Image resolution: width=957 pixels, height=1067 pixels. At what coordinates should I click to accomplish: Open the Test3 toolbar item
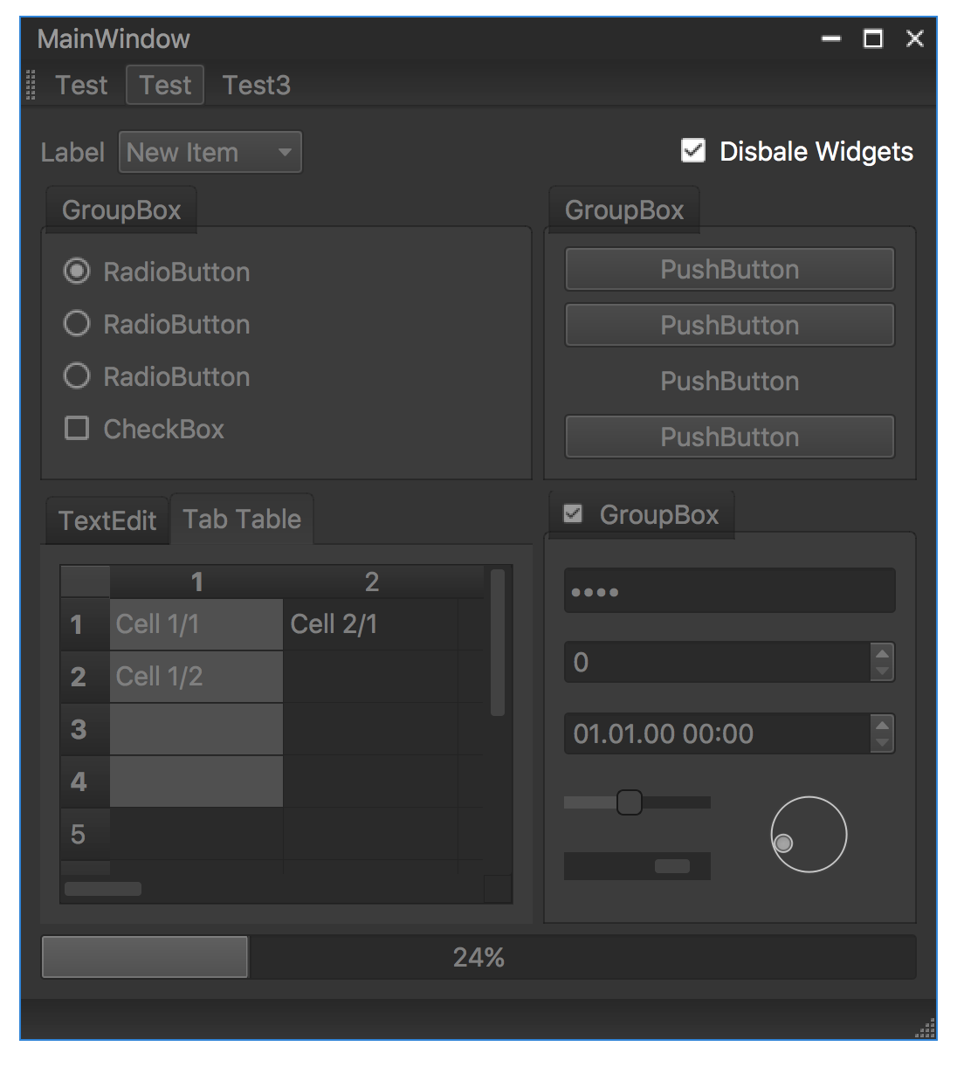[x=256, y=86]
